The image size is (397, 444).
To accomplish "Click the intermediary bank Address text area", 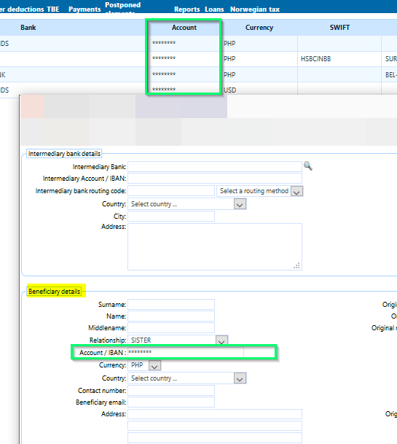I will coord(215,246).
